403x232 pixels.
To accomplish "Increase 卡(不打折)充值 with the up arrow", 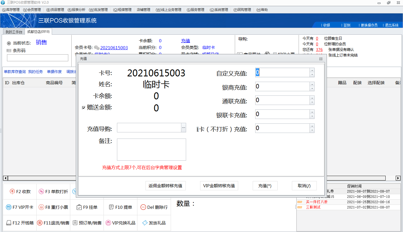I will point(312,126).
